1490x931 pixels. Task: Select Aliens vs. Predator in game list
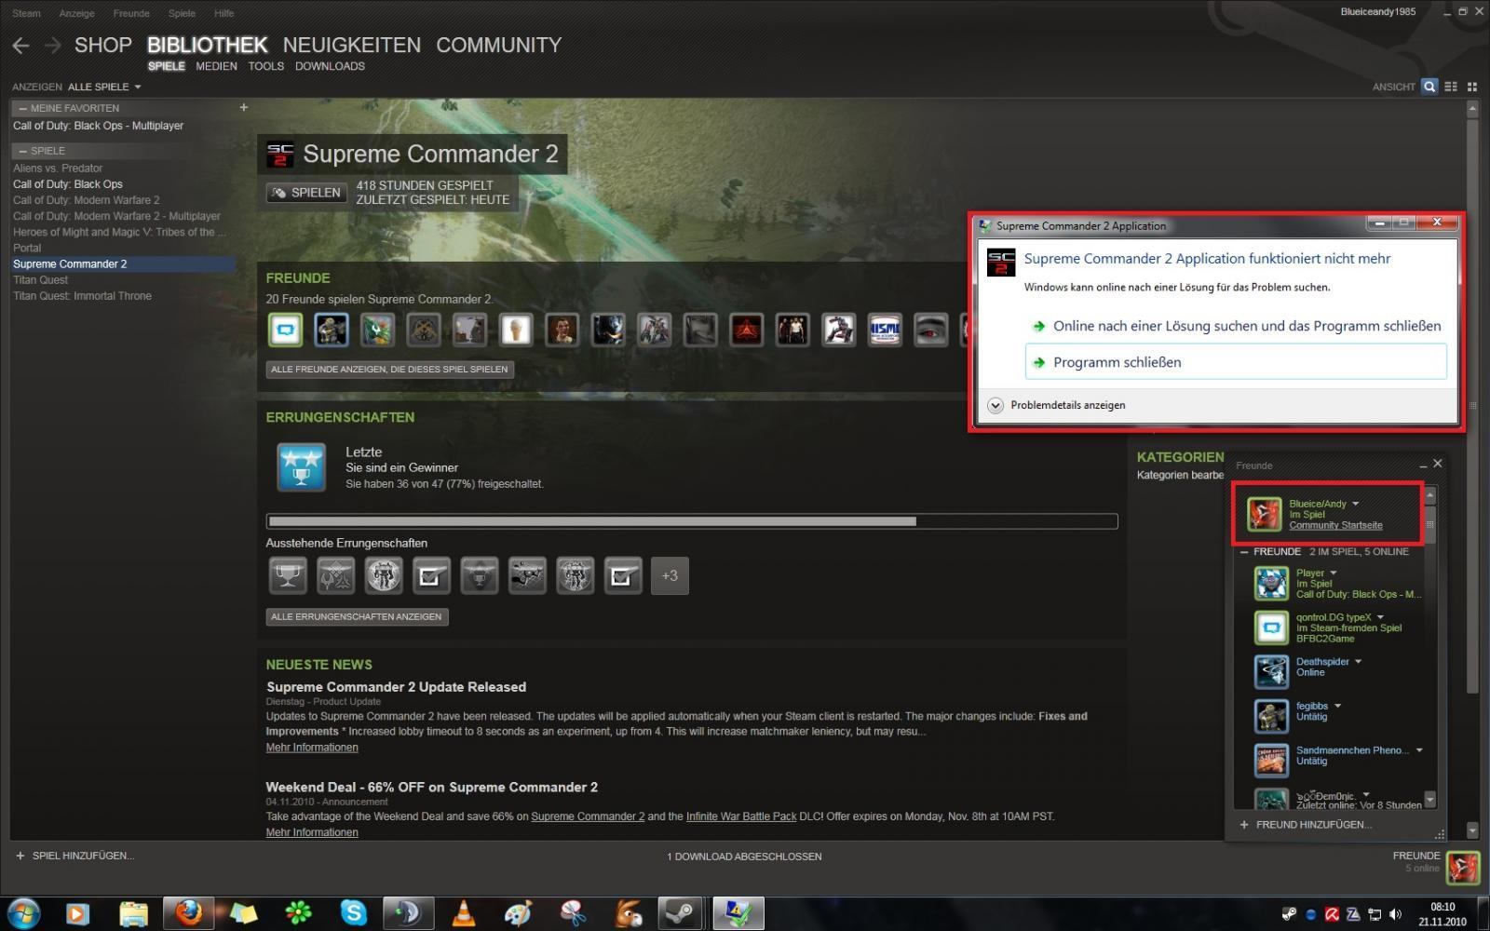58,169
